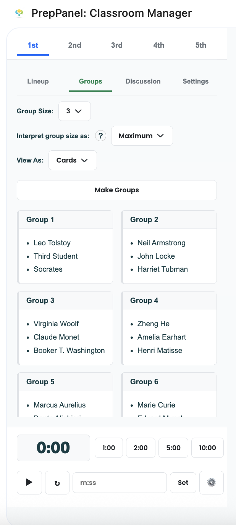Image resolution: width=236 pixels, height=525 pixels.
Task: Click the timer display showing 0:00
Action: [x=53, y=448]
